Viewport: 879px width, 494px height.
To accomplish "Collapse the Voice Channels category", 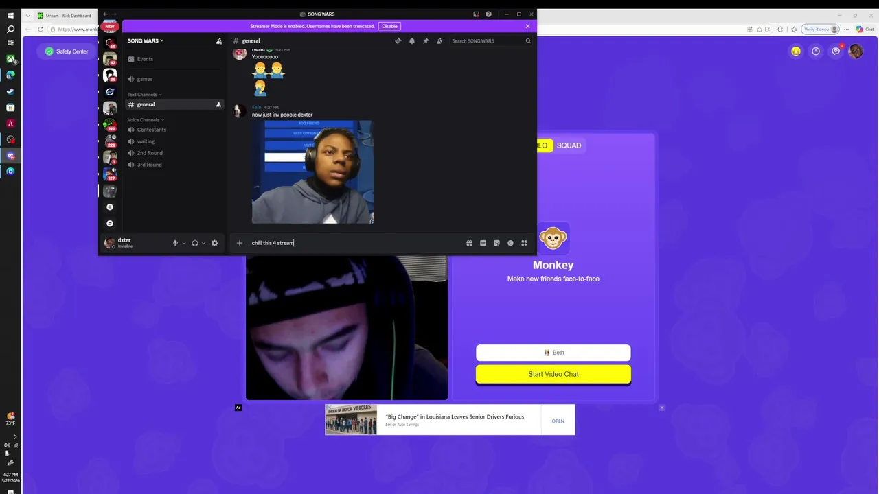I will coord(146,120).
